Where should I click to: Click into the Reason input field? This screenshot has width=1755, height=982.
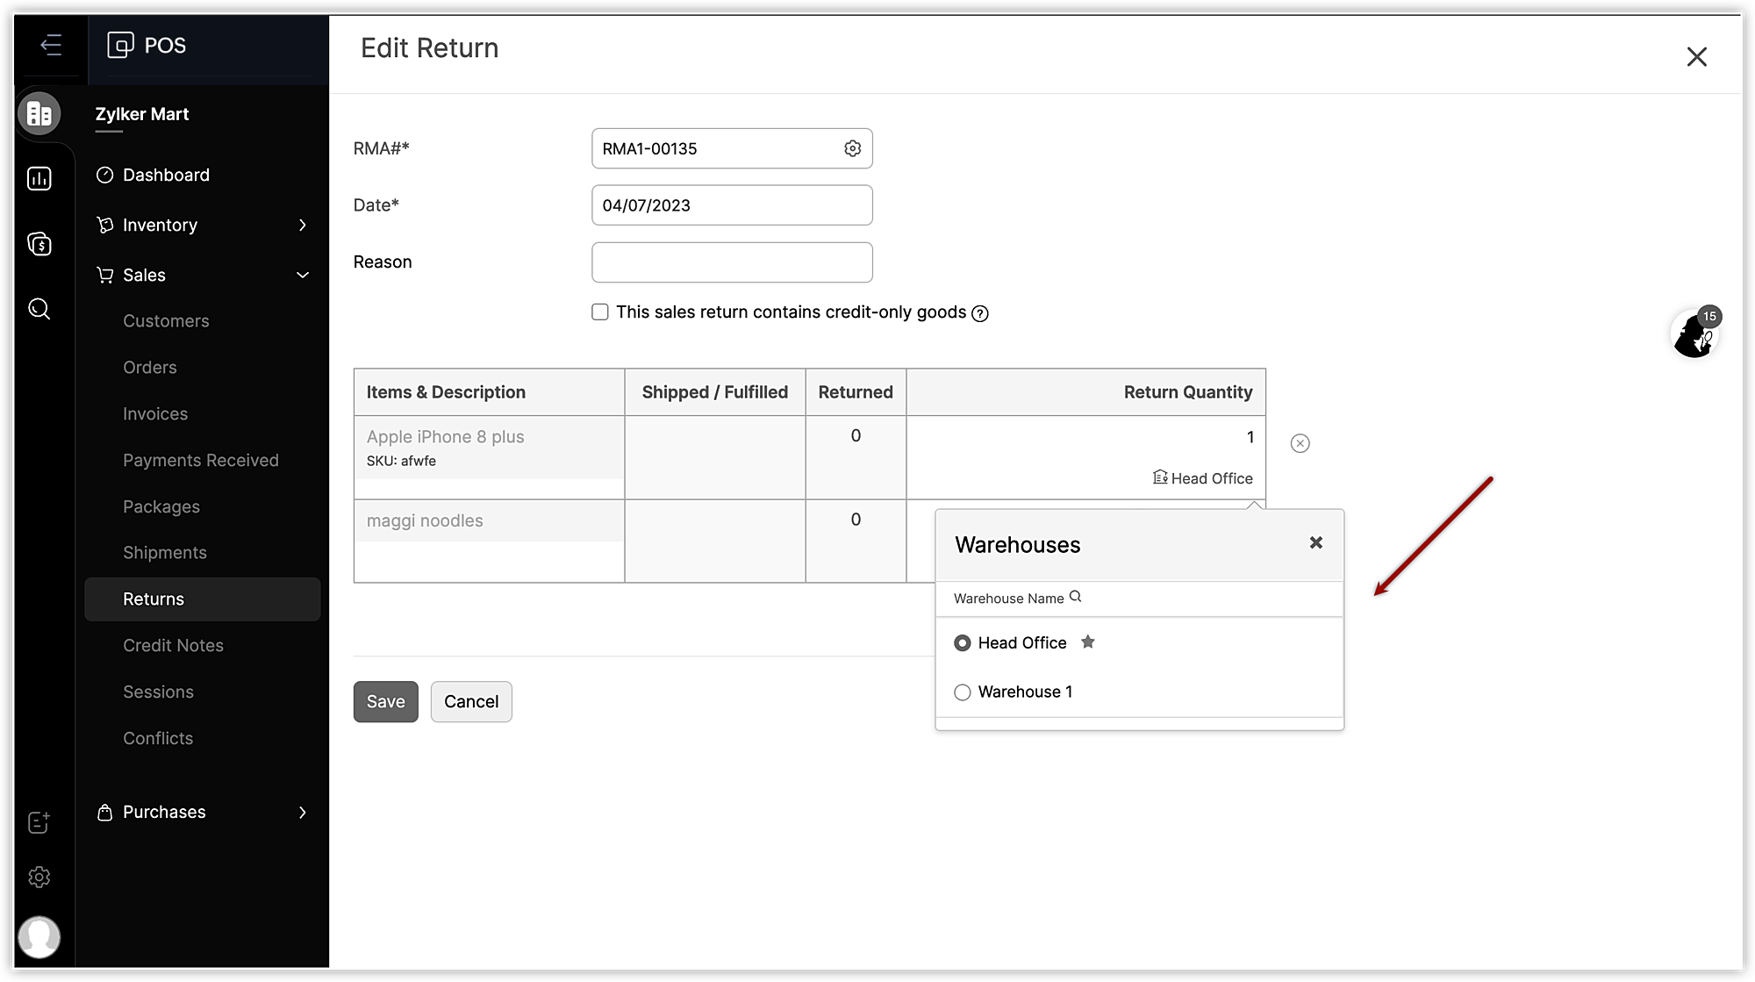point(732,262)
